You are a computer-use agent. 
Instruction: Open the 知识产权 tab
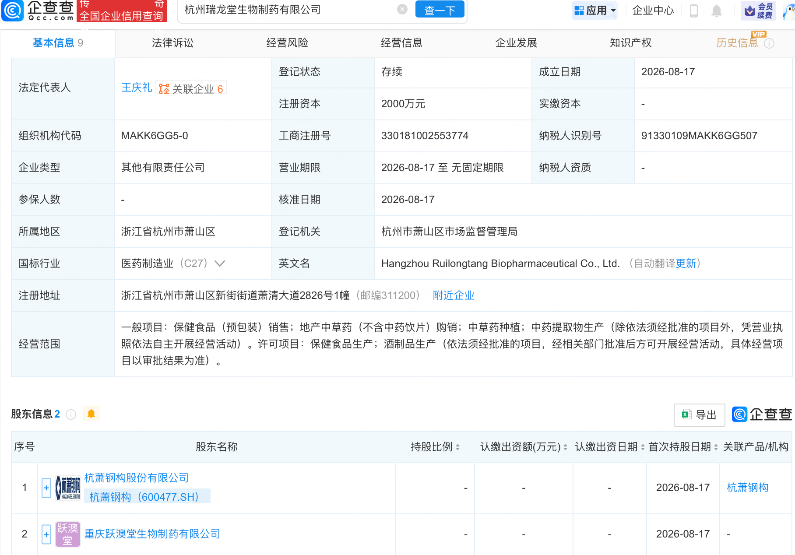(631, 43)
